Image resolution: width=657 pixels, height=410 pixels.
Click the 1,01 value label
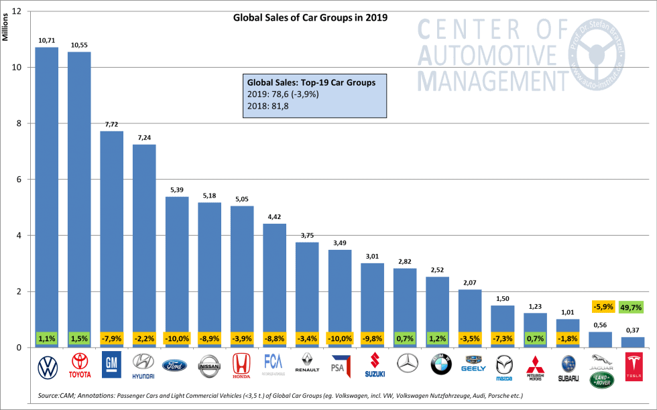point(568,312)
